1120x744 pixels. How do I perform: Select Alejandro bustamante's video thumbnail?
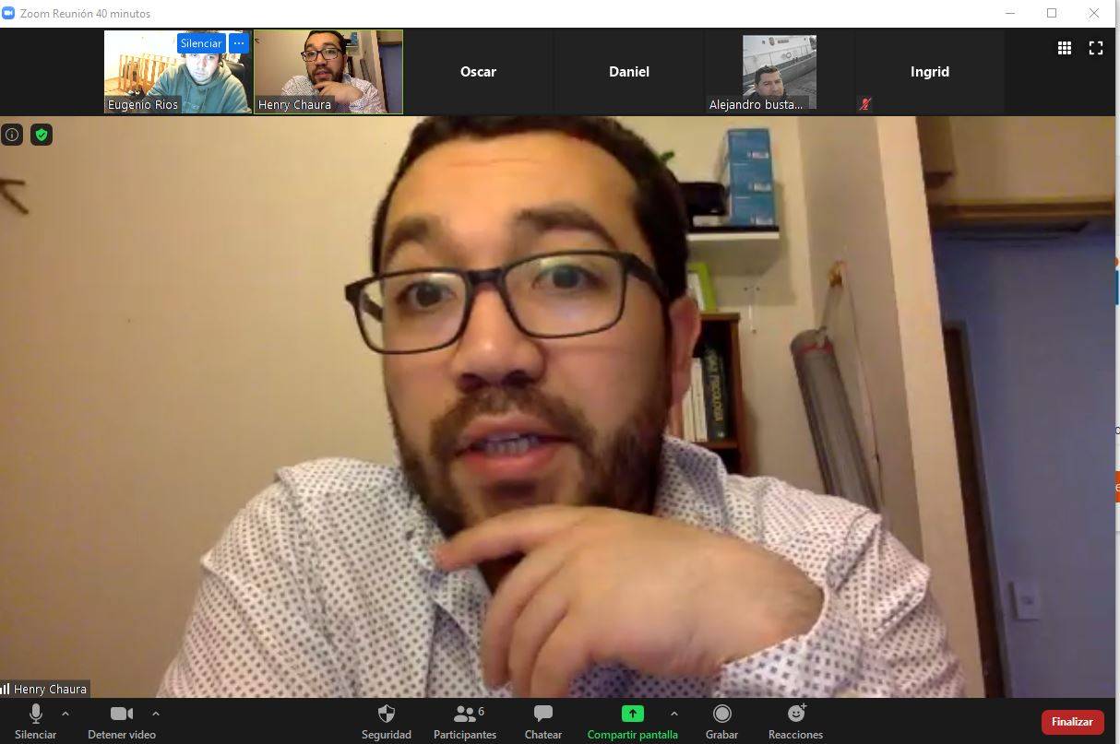coord(780,72)
